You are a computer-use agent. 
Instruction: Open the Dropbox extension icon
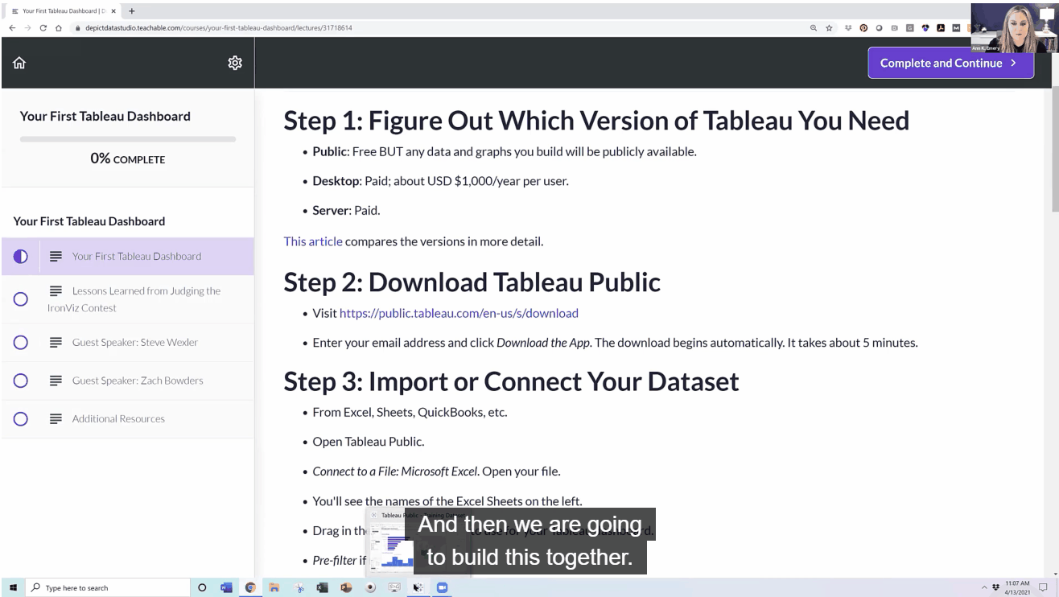pos(848,27)
